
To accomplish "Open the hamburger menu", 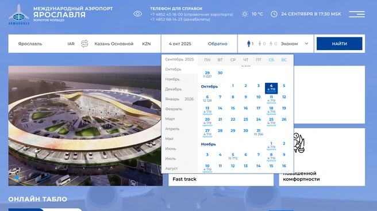I will click(x=357, y=14).
